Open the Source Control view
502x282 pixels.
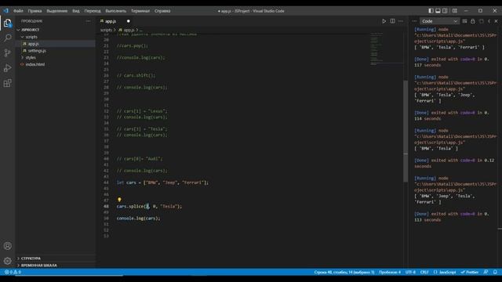[x=7, y=52]
